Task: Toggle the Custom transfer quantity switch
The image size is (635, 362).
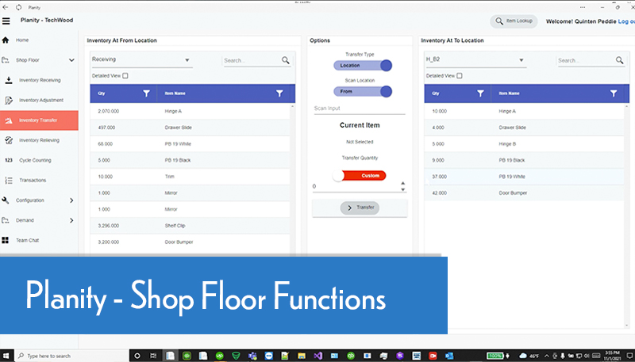Action: click(360, 176)
